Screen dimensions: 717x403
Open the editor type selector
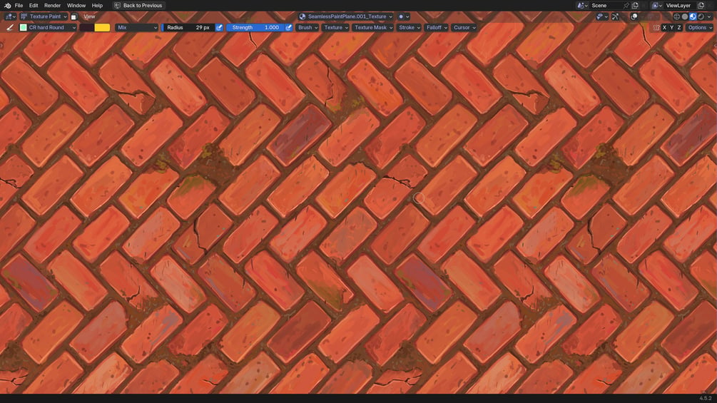tap(10, 16)
